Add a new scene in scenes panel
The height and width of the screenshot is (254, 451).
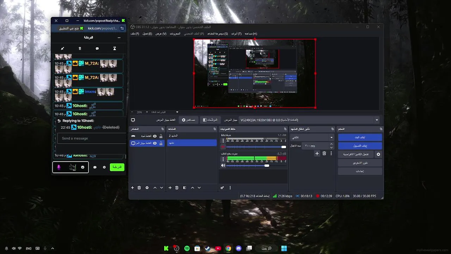tap(170, 188)
